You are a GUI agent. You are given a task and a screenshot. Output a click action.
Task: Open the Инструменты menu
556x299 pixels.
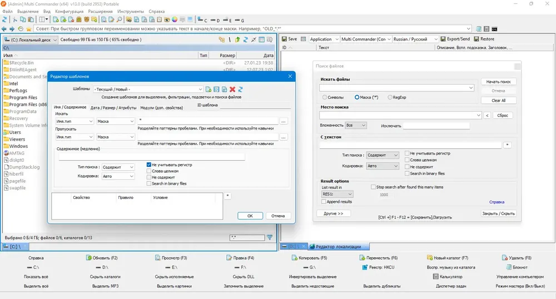[x=131, y=11]
